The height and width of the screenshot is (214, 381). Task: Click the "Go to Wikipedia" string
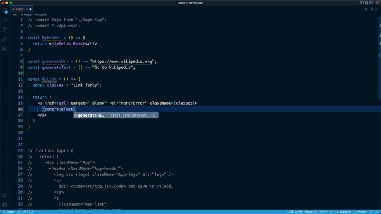[x=113, y=67]
